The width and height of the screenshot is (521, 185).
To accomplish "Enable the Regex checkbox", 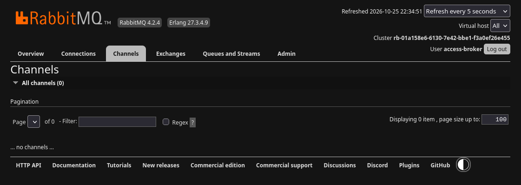I will pyautogui.click(x=166, y=122).
